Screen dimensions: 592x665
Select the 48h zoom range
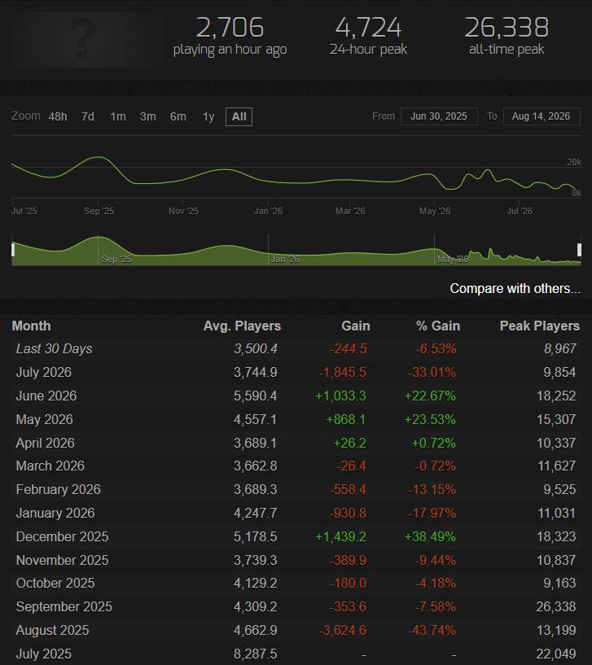pyautogui.click(x=58, y=116)
